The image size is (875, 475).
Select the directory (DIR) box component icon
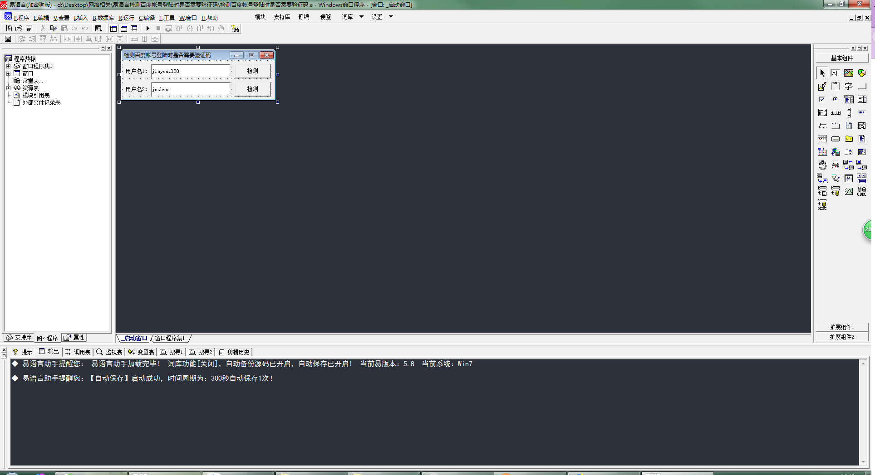pyautogui.click(x=849, y=139)
